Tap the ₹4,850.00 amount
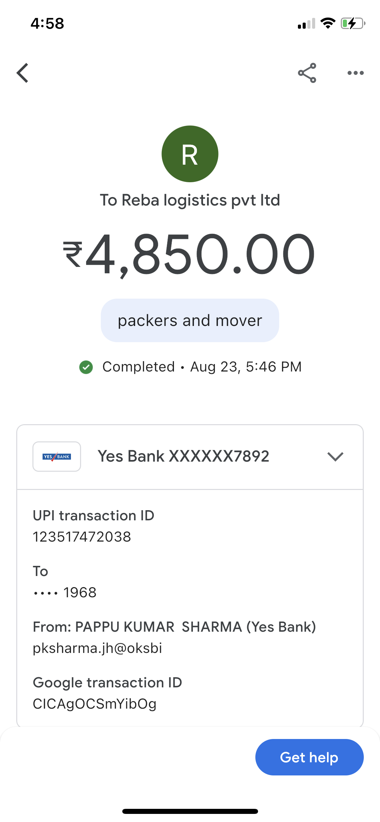Image resolution: width=380 pixels, height=822 pixels. (189, 255)
